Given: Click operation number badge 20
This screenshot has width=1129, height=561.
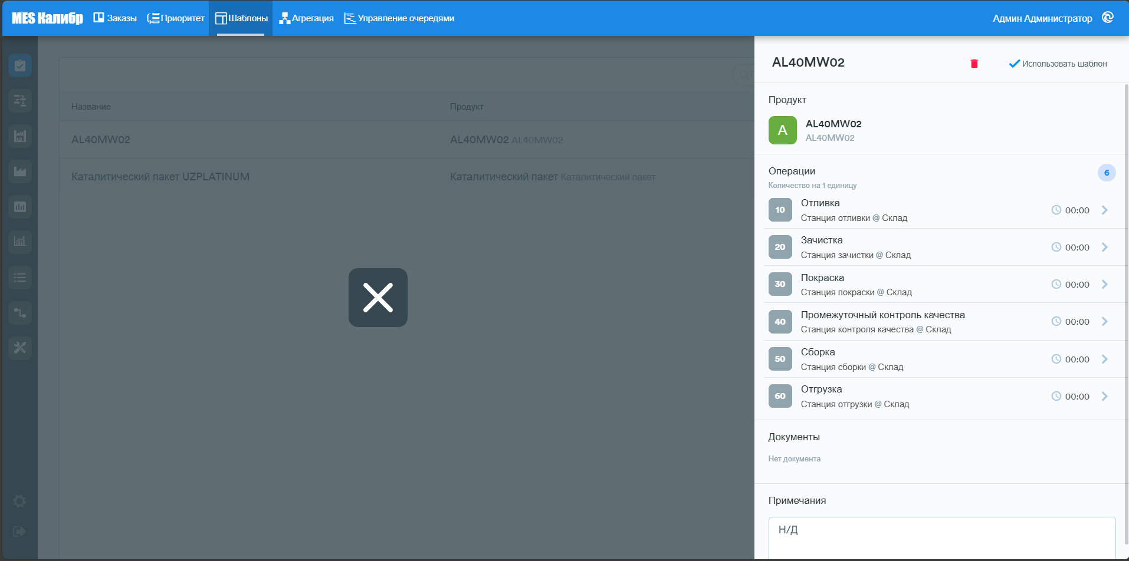Looking at the screenshot, I should [780, 247].
